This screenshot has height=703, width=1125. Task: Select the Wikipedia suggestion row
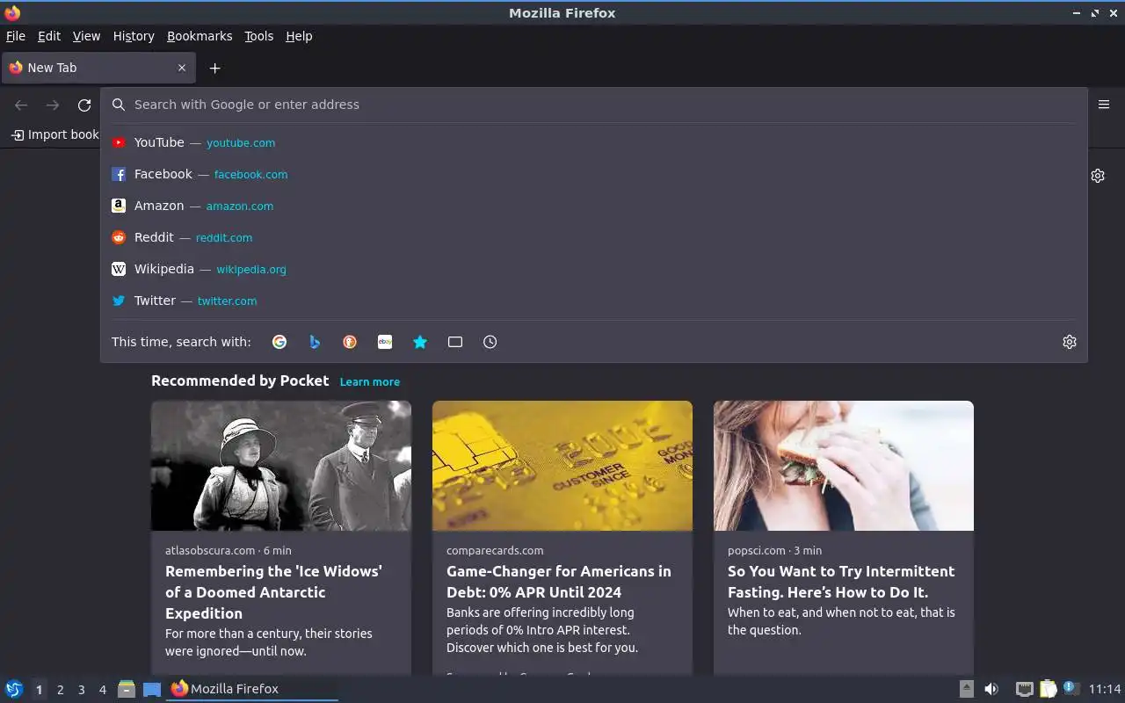593,269
